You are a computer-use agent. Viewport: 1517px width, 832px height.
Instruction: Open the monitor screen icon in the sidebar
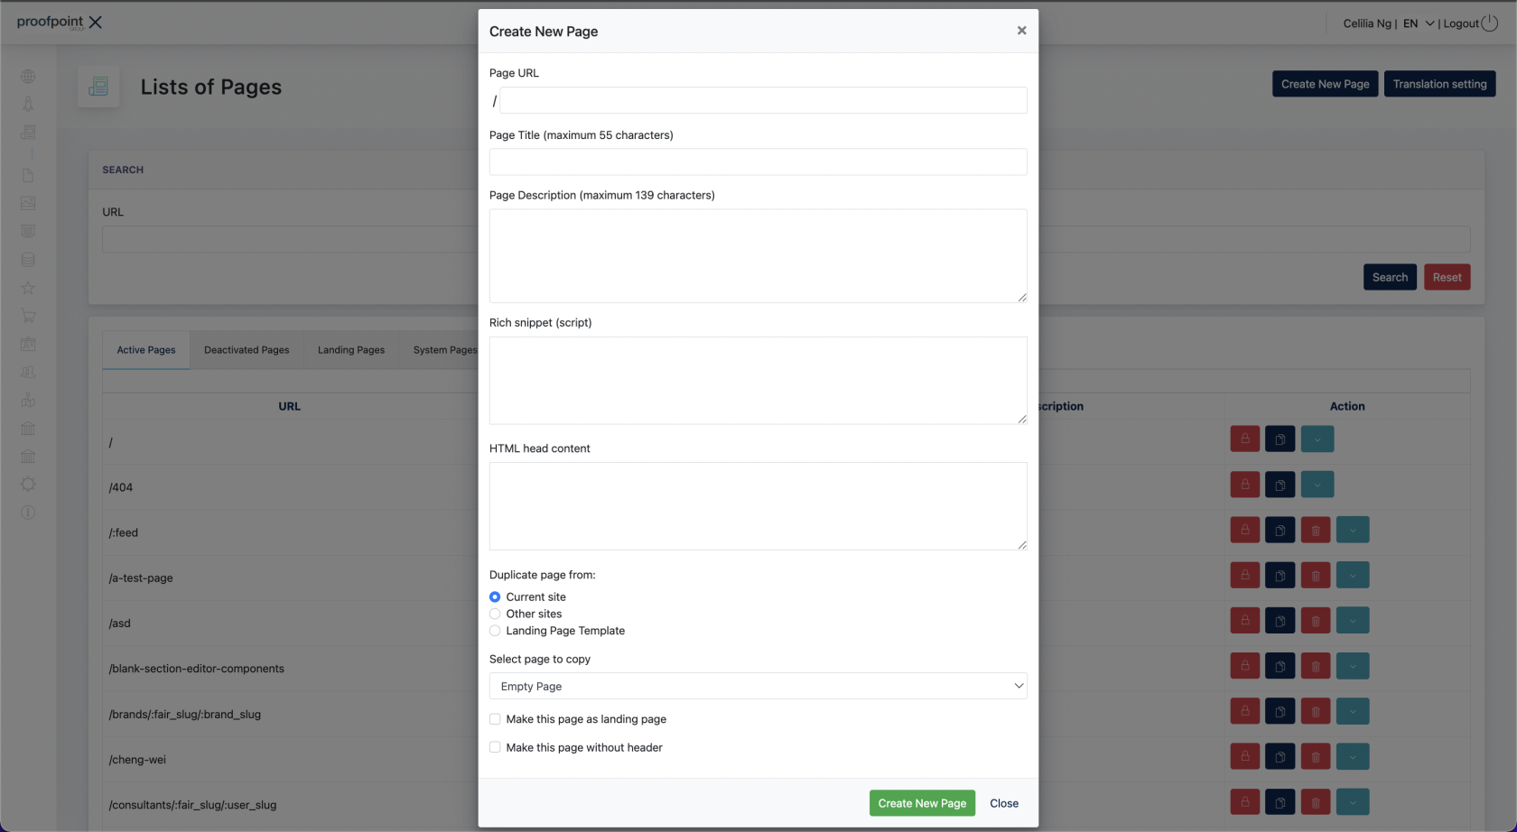(x=28, y=231)
